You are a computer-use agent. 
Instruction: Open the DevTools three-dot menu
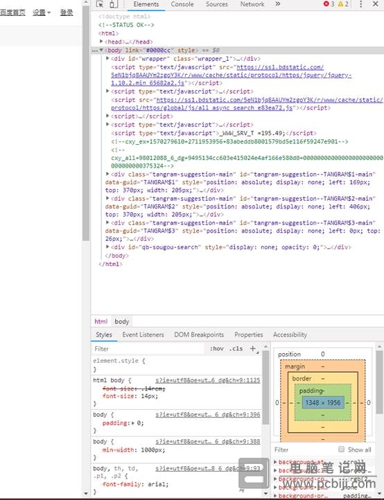(x=361, y=4)
